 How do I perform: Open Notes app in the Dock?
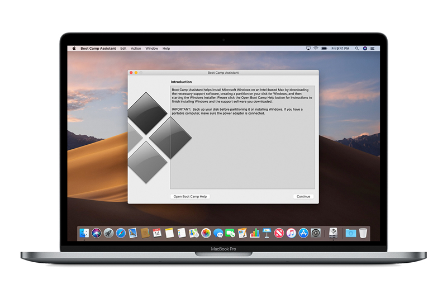click(169, 233)
